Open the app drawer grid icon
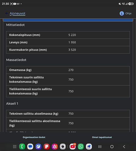 tap(15, 147)
